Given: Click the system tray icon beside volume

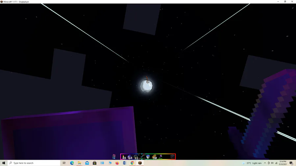Looking at the screenshot, I should [269, 163].
